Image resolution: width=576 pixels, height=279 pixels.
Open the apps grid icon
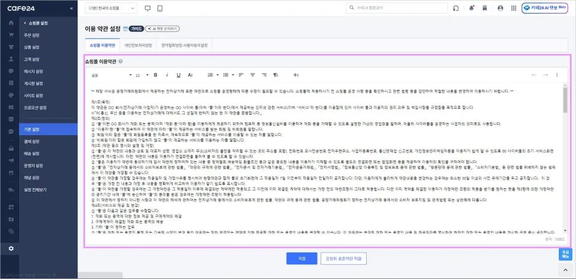click(x=514, y=8)
